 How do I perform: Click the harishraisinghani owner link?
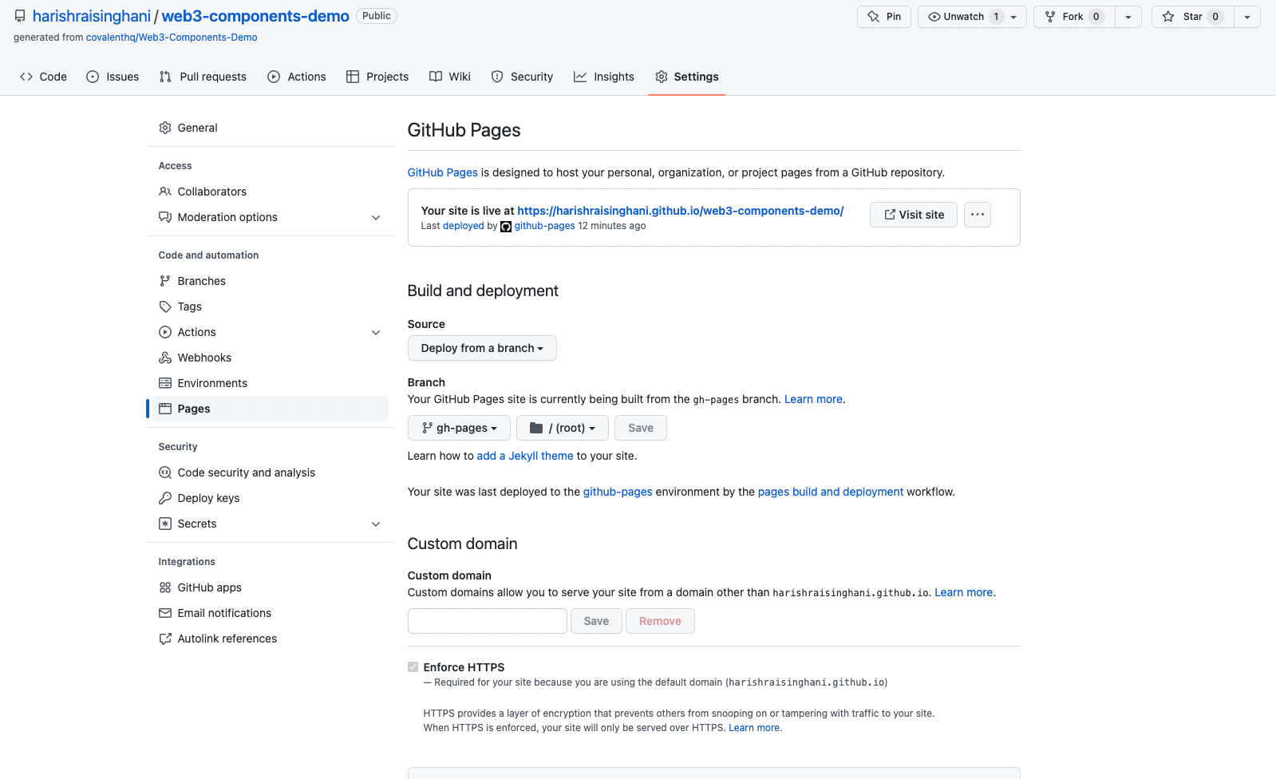[92, 16]
